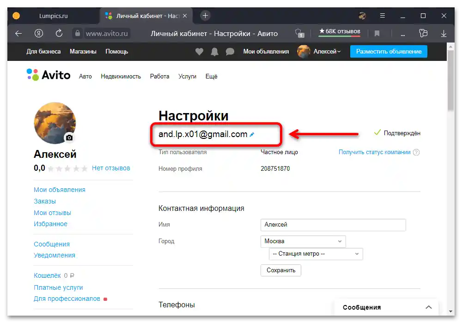Click the Avito logo
The image size is (462, 323).
tap(49, 75)
